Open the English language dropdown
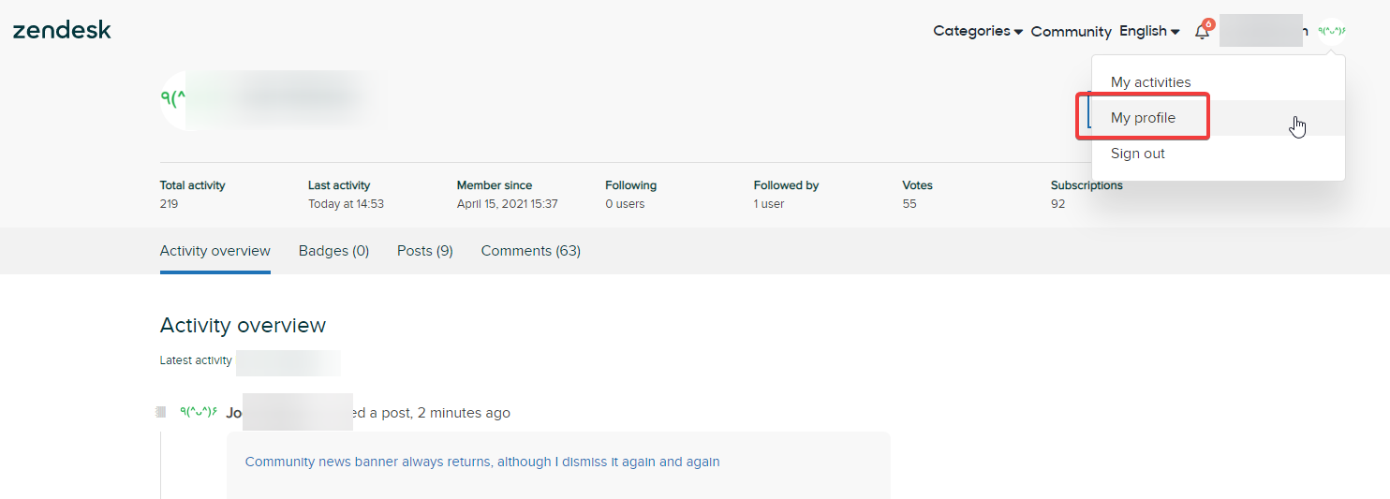Screen dimensions: 1390x499 (x=1148, y=31)
